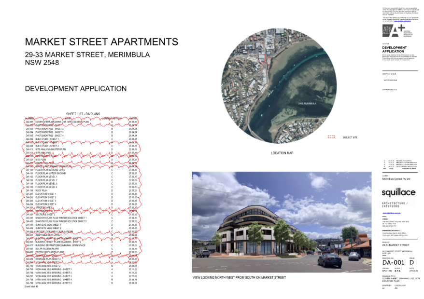Viewport: 424px width, 299px height.
Task: Select client name Merimbula Central Pty Ltd
Action: [397, 178]
